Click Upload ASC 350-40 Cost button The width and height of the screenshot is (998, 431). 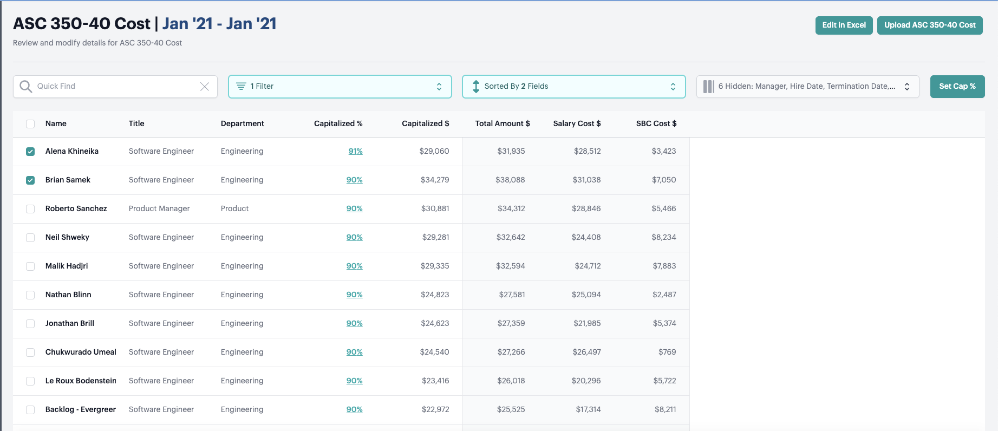pos(930,25)
